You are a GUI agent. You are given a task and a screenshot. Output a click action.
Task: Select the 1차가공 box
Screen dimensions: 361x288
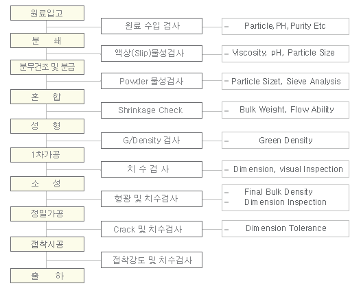click(47, 155)
